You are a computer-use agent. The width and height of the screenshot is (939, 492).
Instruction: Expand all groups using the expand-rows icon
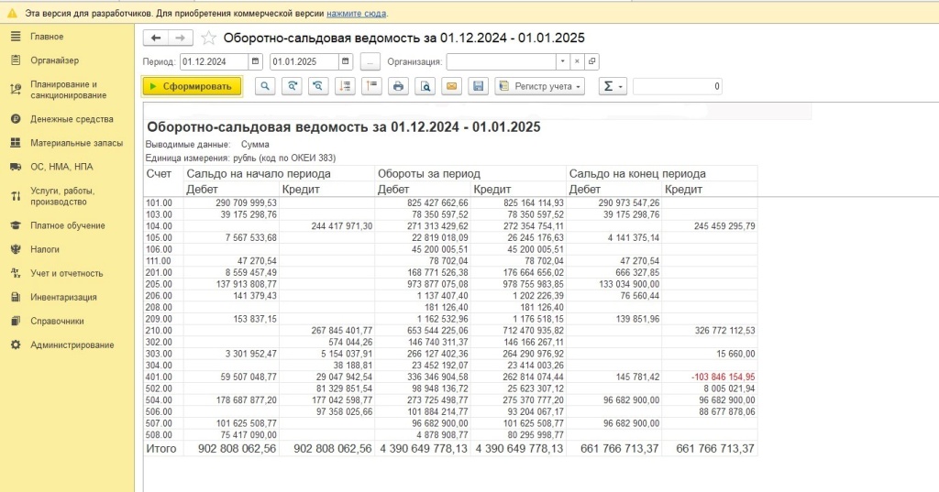[x=345, y=86]
